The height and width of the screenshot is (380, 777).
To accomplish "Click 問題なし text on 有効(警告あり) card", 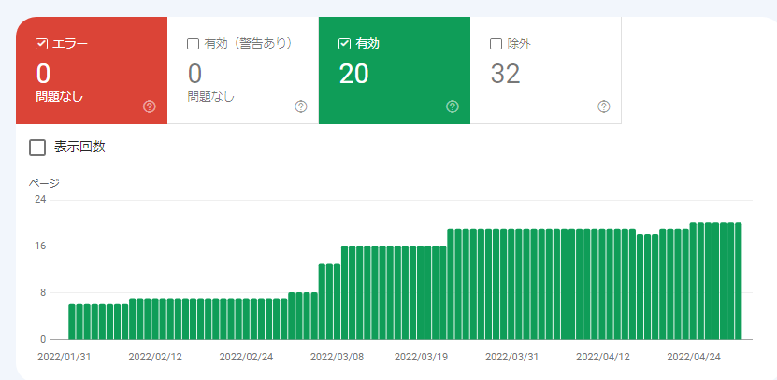I will 210,97.
